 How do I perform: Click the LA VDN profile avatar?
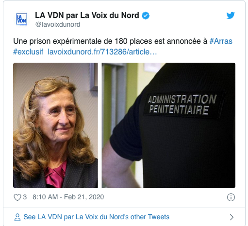point(21,19)
